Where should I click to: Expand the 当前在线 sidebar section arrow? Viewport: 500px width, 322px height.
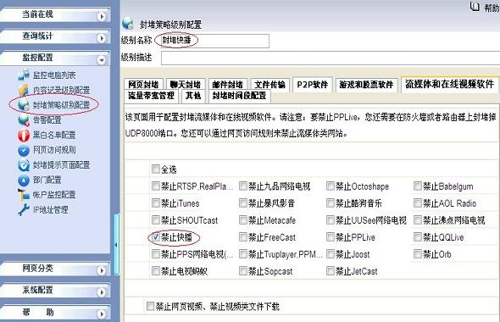pyautogui.click(x=102, y=16)
